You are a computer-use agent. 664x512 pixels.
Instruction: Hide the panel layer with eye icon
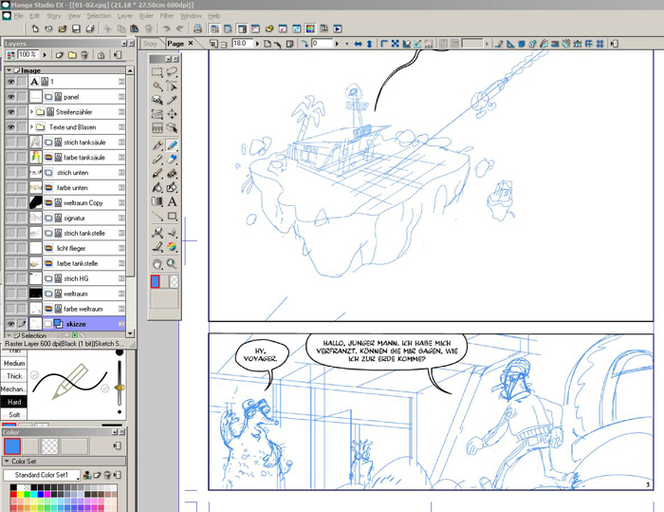(11, 97)
